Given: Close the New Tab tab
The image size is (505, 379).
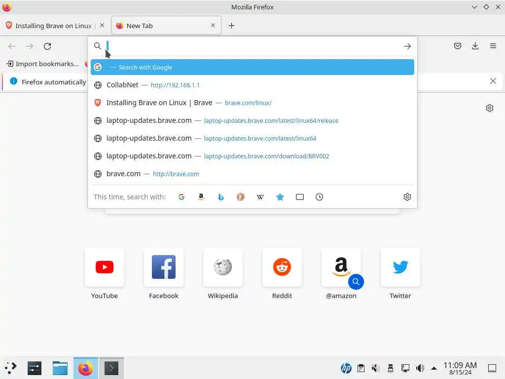Looking at the screenshot, I should [x=213, y=25].
